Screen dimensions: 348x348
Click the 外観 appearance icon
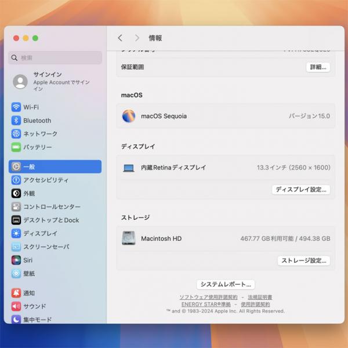pyautogui.click(x=16, y=193)
